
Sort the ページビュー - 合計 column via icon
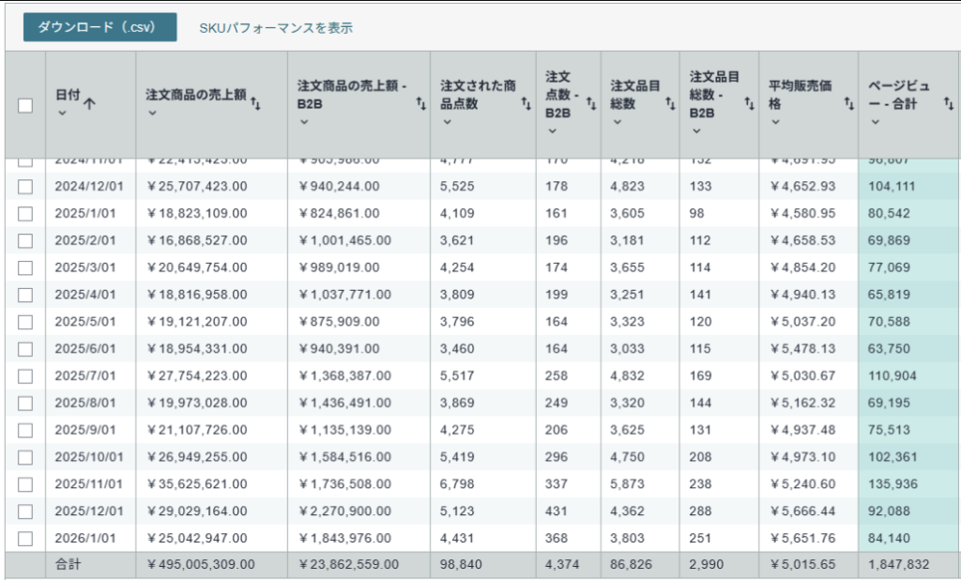click(x=949, y=103)
